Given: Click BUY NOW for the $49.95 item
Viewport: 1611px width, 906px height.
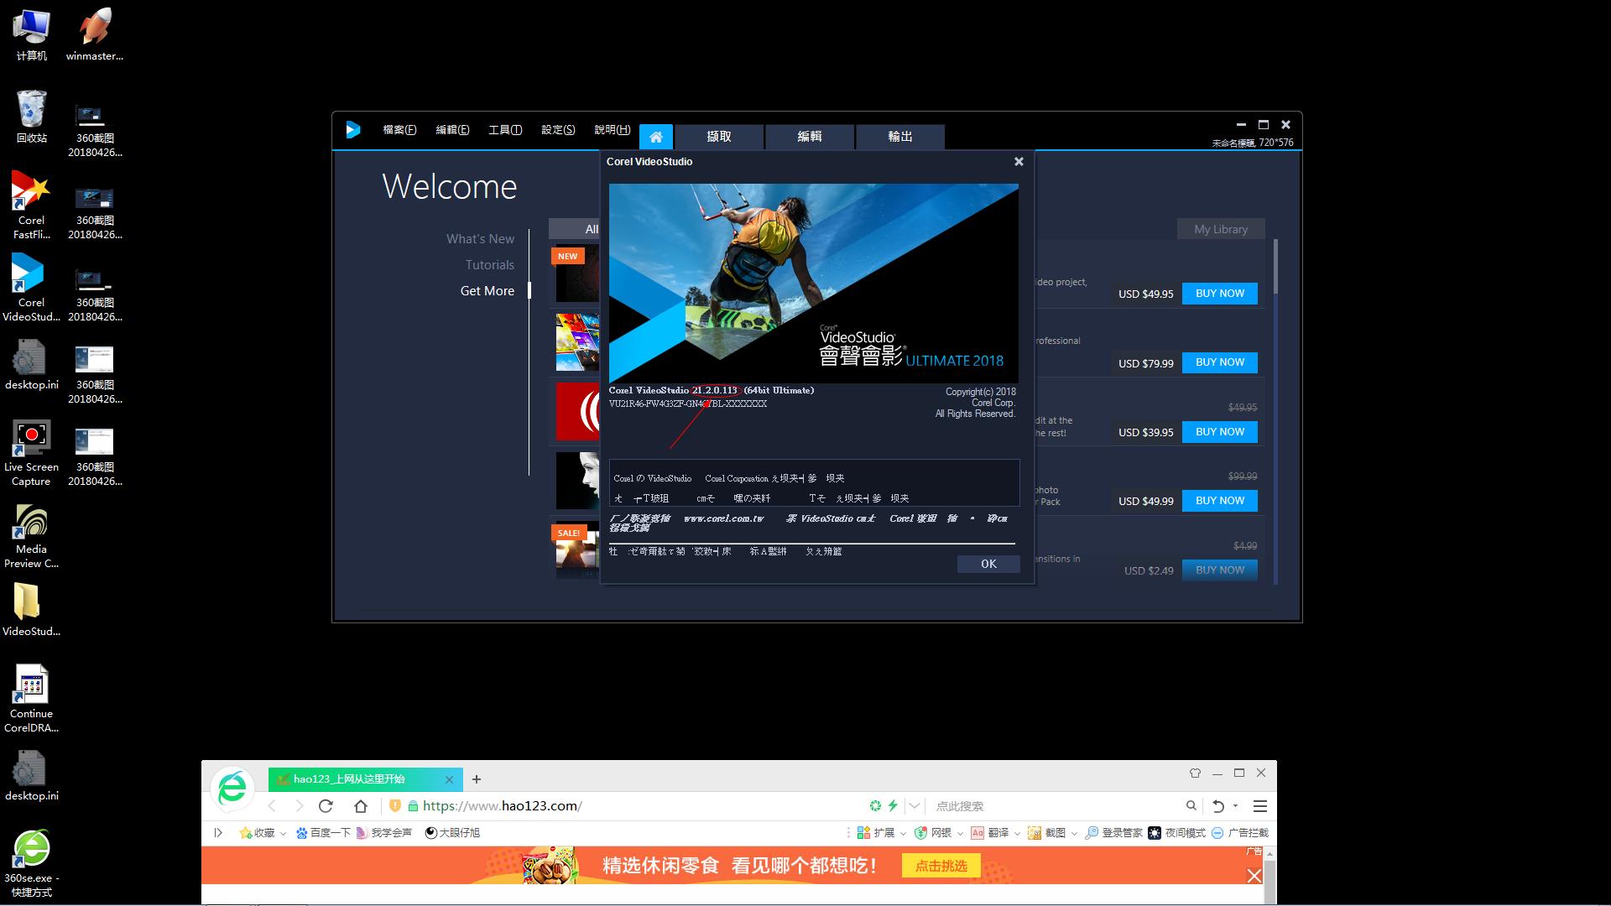Looking at the screenshot, I should [x=1220, y=294].
